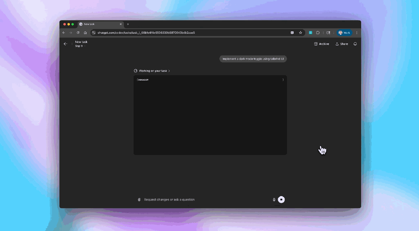Image resolution: width=419 pixels, height=231 pixels.
Task: Toggle the browser side panel icon
Action: [x=328, y=33]
